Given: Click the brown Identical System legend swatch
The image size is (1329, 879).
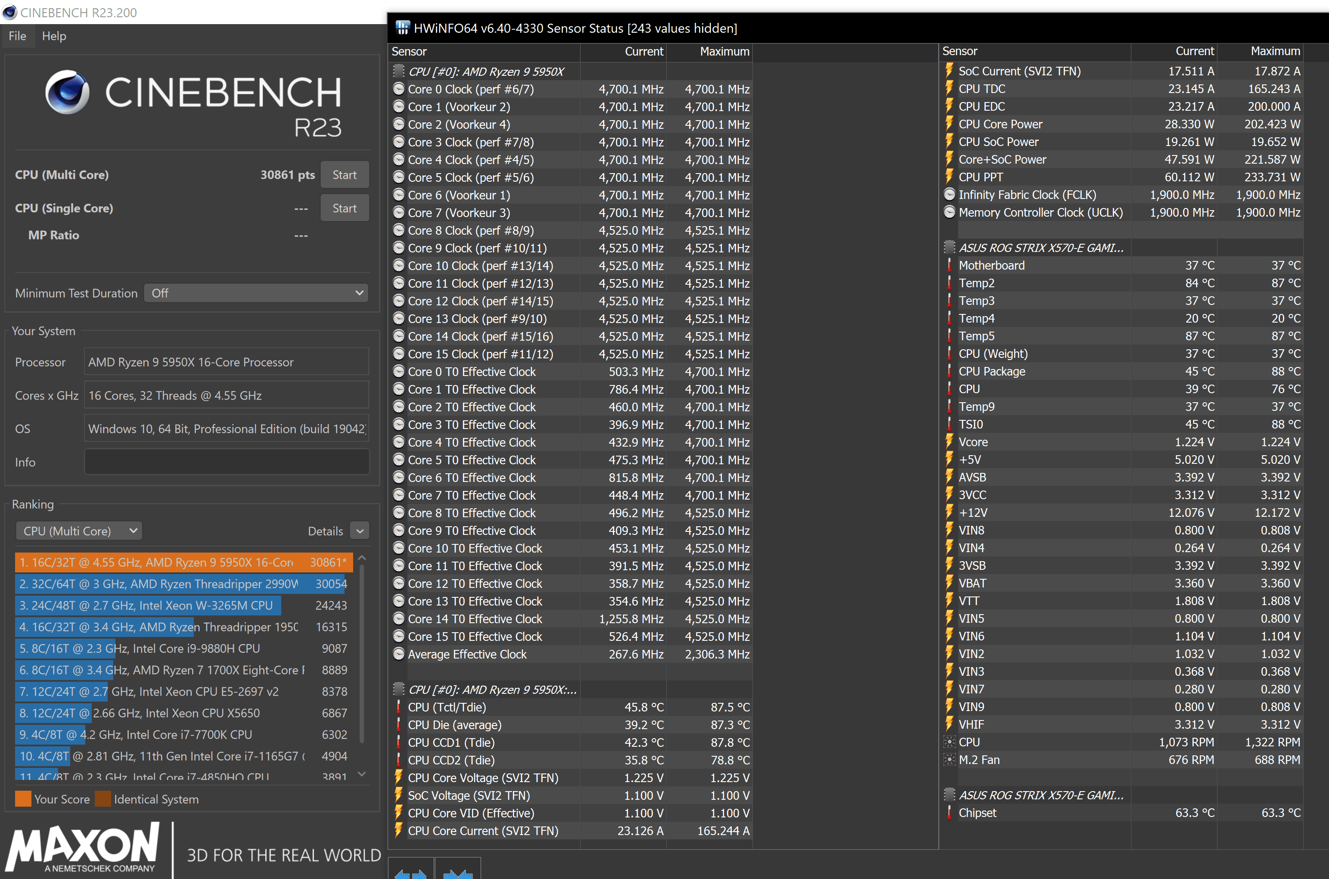Looking at the screenshot, I should tap(103, 799).
